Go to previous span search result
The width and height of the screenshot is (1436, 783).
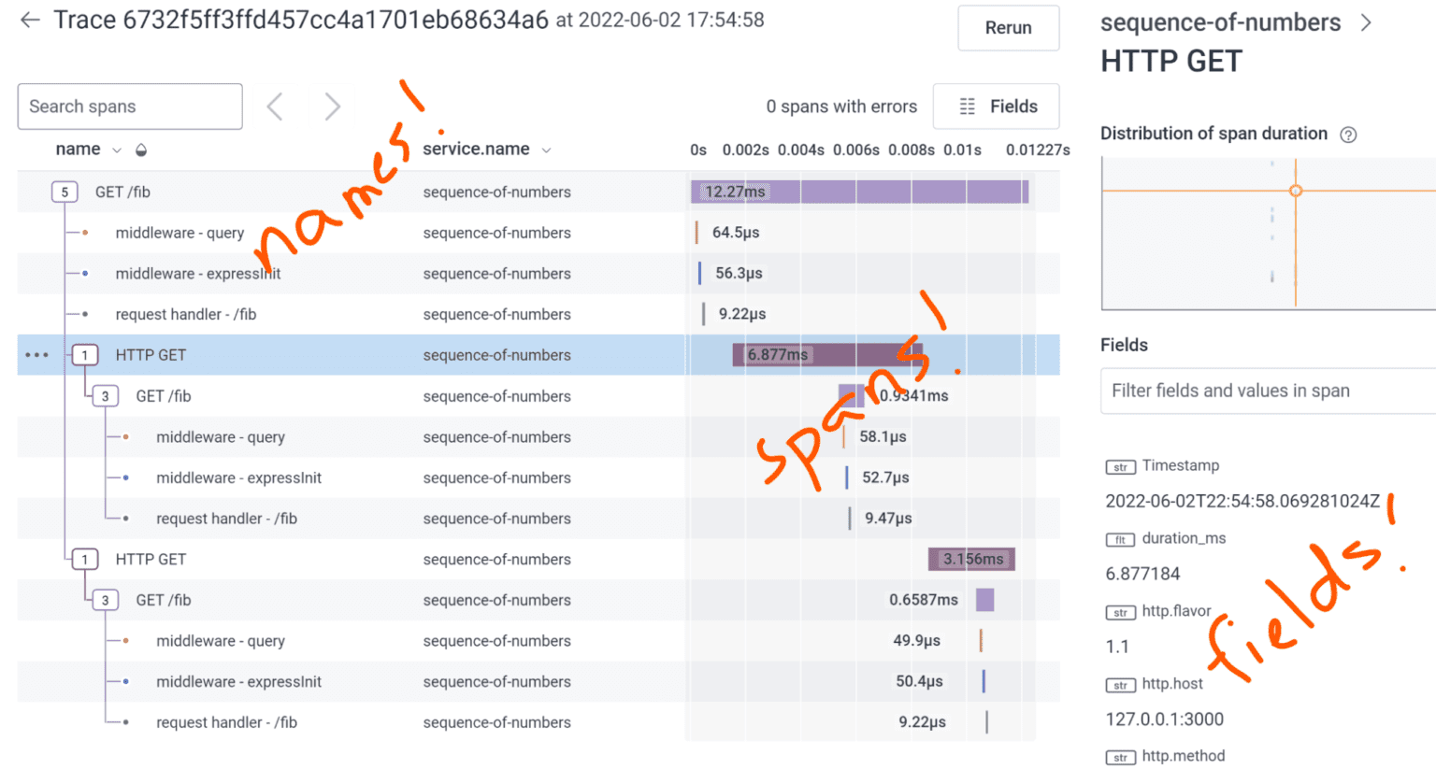275,107
